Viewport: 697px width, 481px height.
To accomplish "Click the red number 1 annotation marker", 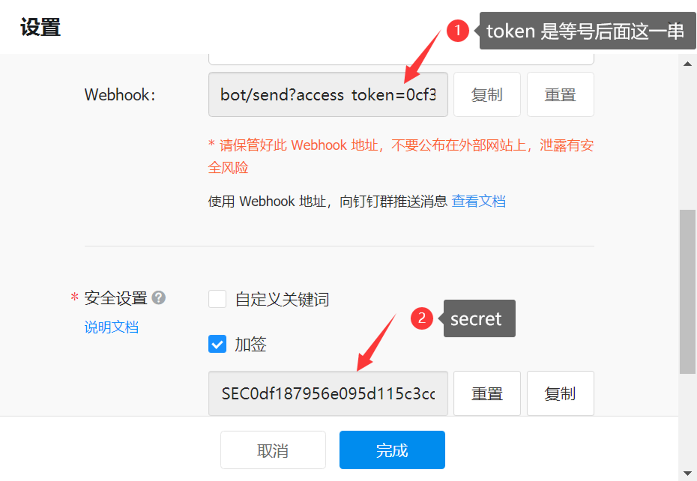I will click(x=458, y=31).
